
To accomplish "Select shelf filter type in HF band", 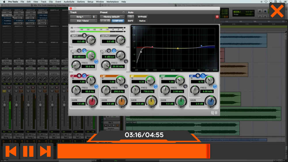I will [203, 76].
